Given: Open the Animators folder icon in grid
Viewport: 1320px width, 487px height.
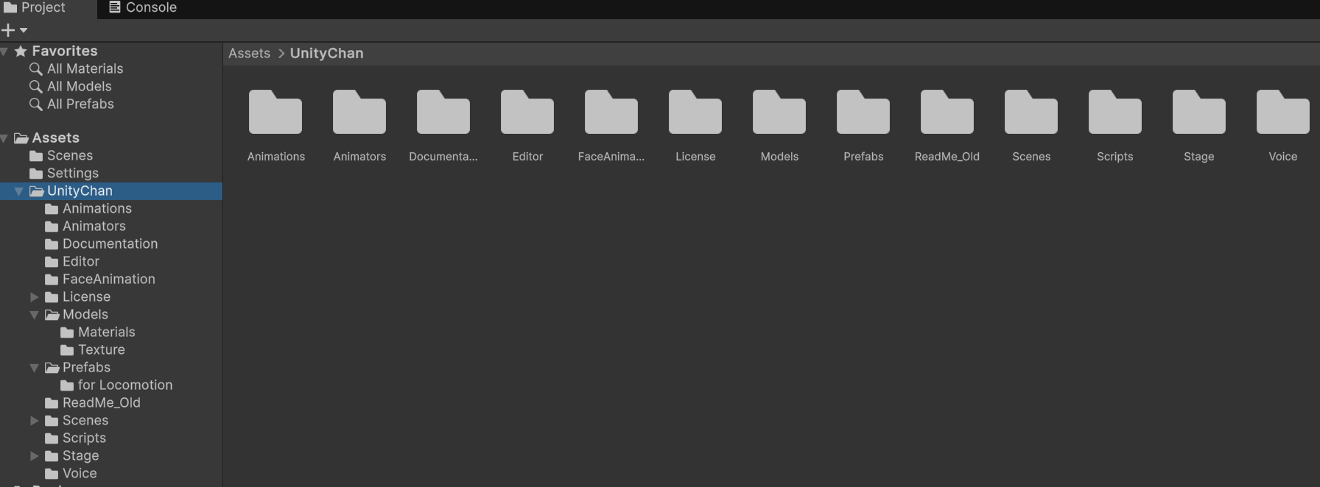Looking at the screenshot, I should (359, 113).
